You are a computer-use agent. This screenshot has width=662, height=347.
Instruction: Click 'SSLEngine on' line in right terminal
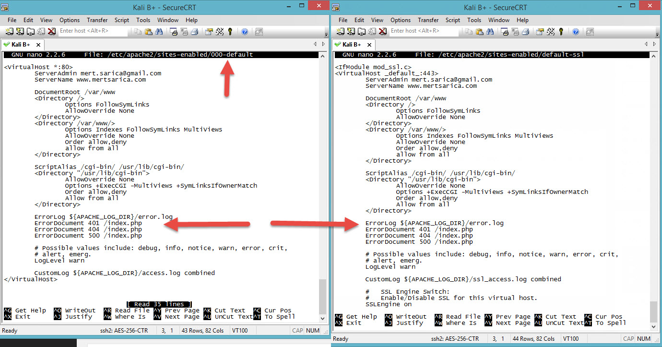point(389,304)
